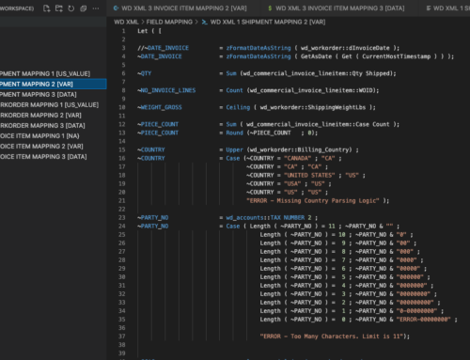Click the Case keyword on line 24
Viewport: 470px width, 360px height.
coord(233,226)
